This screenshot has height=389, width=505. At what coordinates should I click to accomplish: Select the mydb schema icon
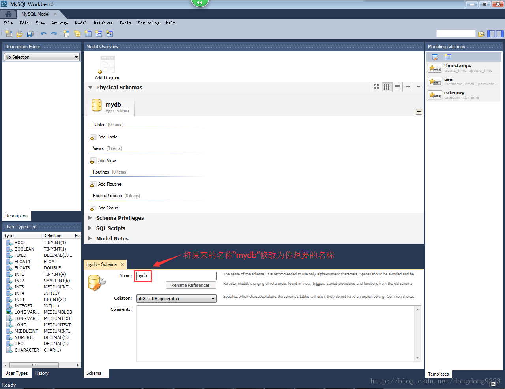pos(97,105)
